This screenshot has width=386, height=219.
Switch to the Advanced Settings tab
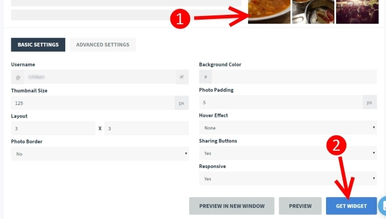tap(103, 45)
